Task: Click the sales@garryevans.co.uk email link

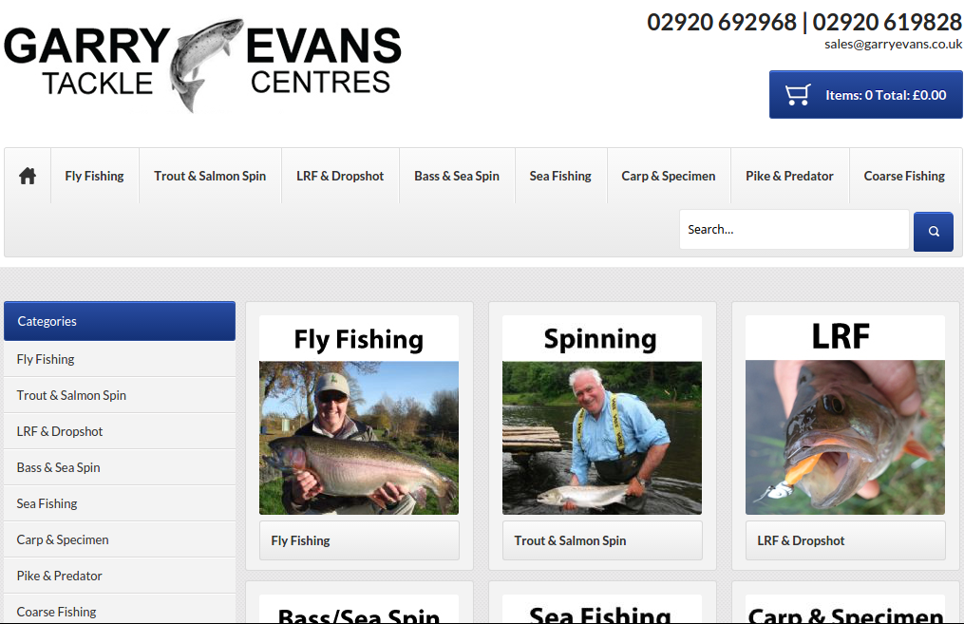Action: tap(893, 45)
